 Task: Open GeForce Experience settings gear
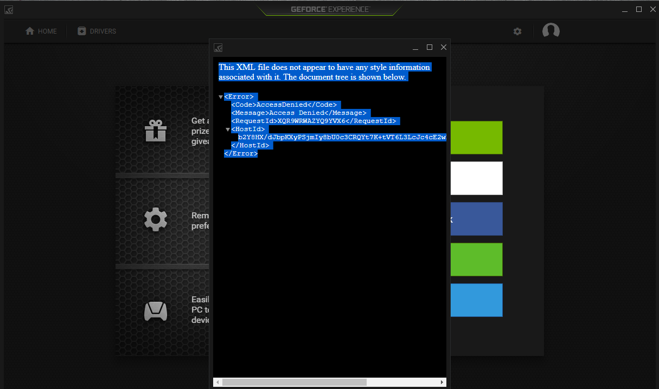(x=517, y=31)
